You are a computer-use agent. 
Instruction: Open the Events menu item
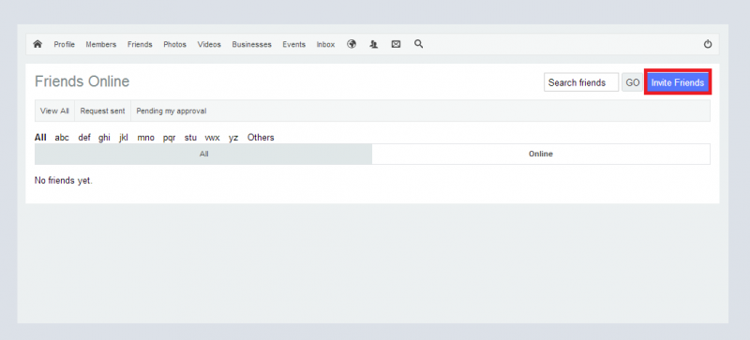click(293, 44)
